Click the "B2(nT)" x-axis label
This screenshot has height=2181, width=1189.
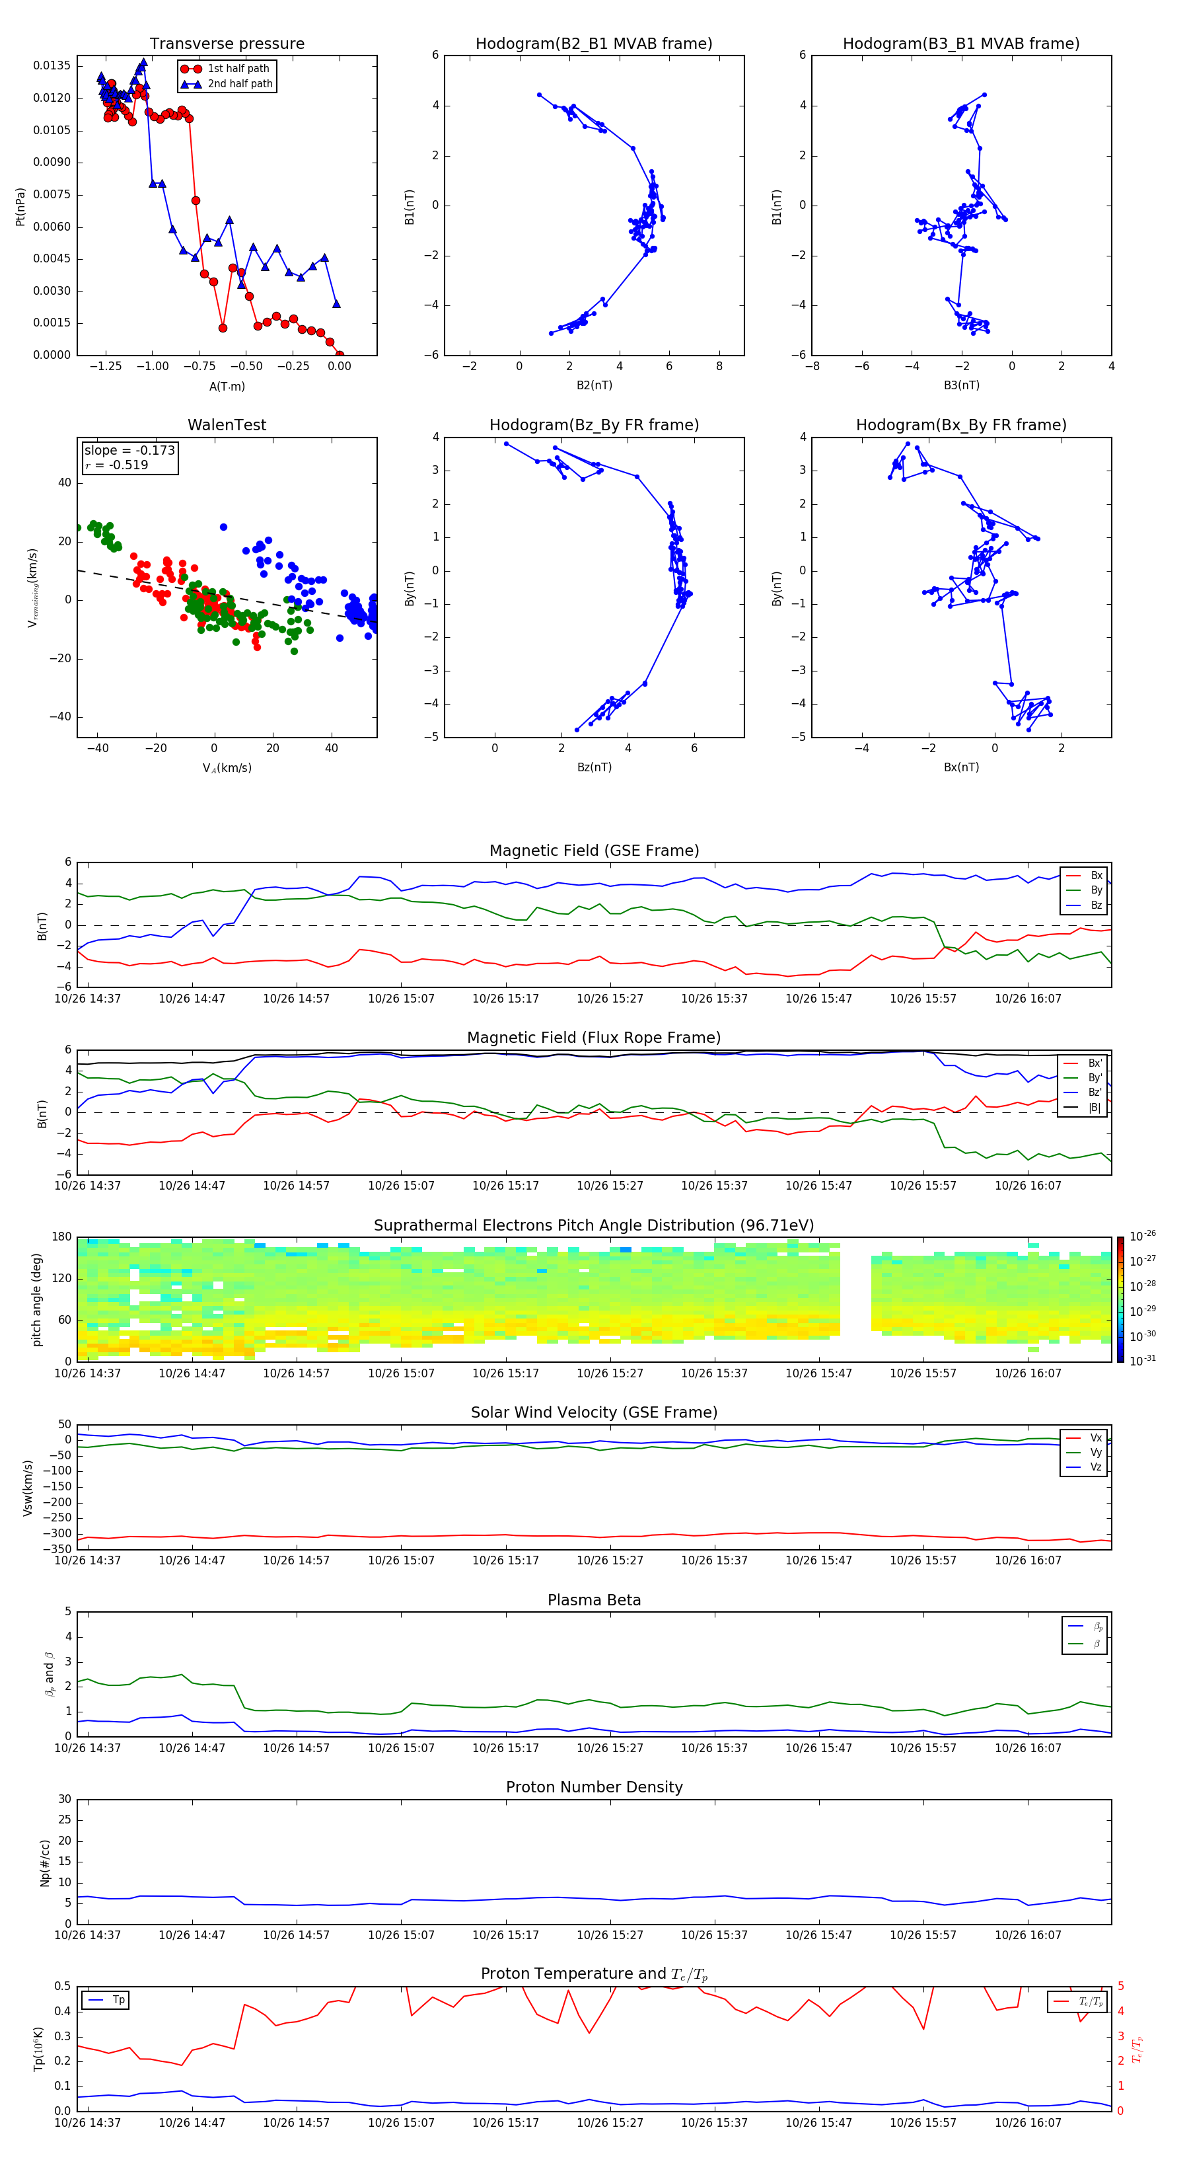tap(594, 385)
